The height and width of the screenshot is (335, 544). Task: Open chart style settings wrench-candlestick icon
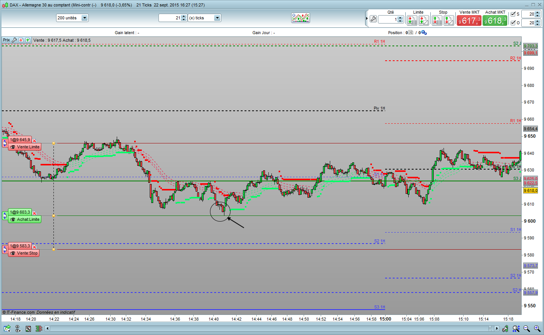[505, 329]
